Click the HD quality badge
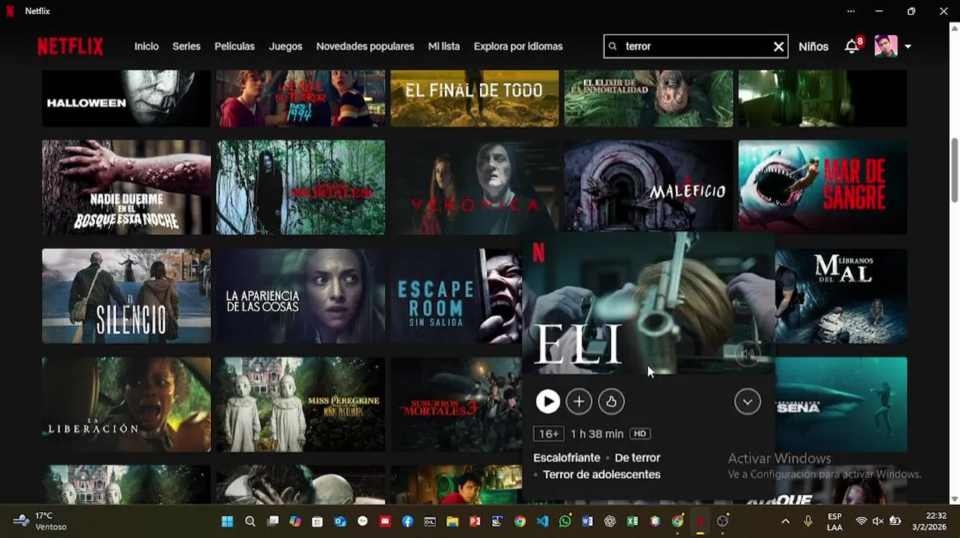The image size is (960, 538). 639,434
